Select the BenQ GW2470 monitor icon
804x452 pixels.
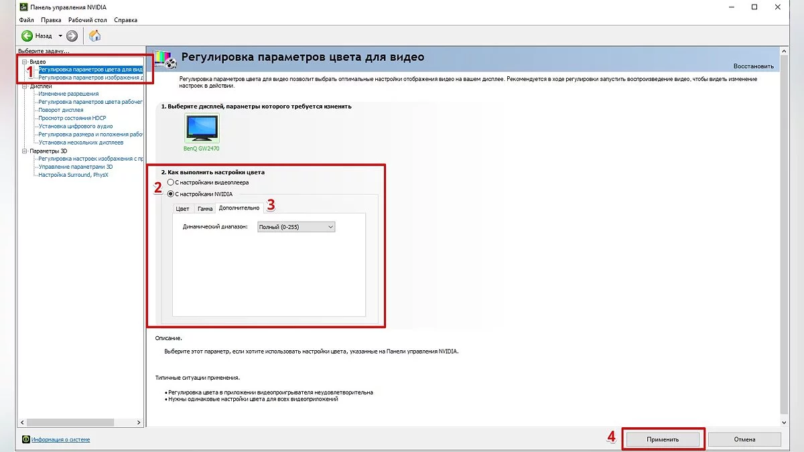click(x=202, y=128)
